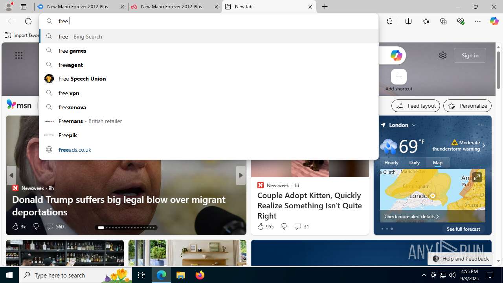Add a new shortcut tile
This screenshot has width=503, height=283.
(399, 77)
